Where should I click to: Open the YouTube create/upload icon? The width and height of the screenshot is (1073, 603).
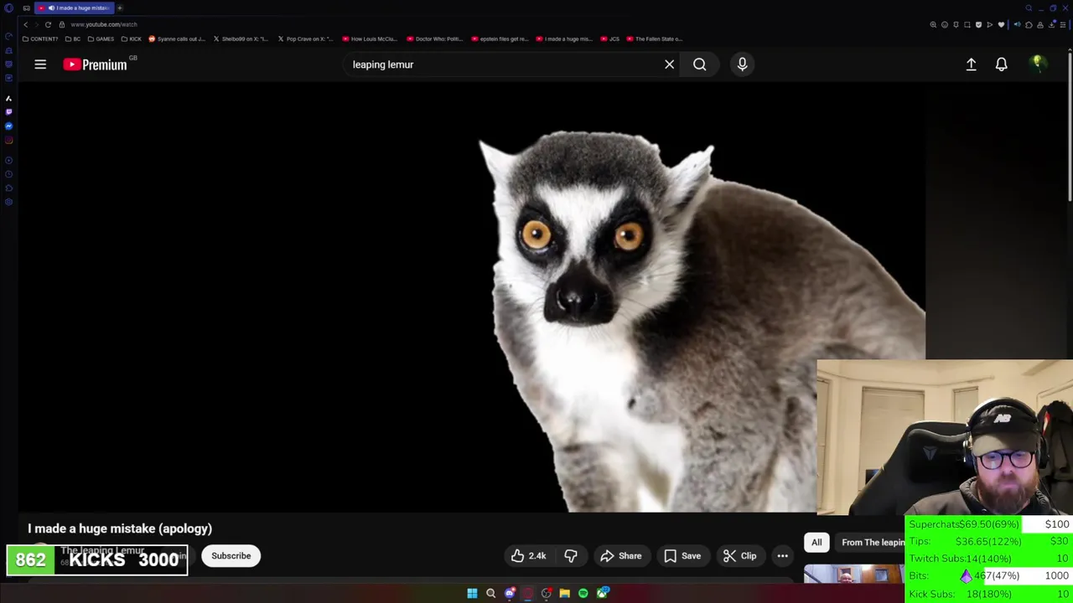[x=971, y=64]
